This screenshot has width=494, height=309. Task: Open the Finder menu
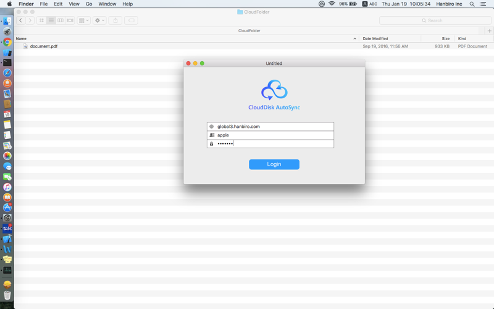click(x=26, y=4)
